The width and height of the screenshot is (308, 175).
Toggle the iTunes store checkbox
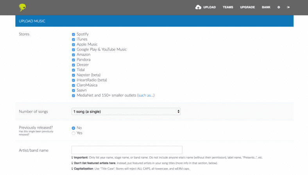[73, 40]
